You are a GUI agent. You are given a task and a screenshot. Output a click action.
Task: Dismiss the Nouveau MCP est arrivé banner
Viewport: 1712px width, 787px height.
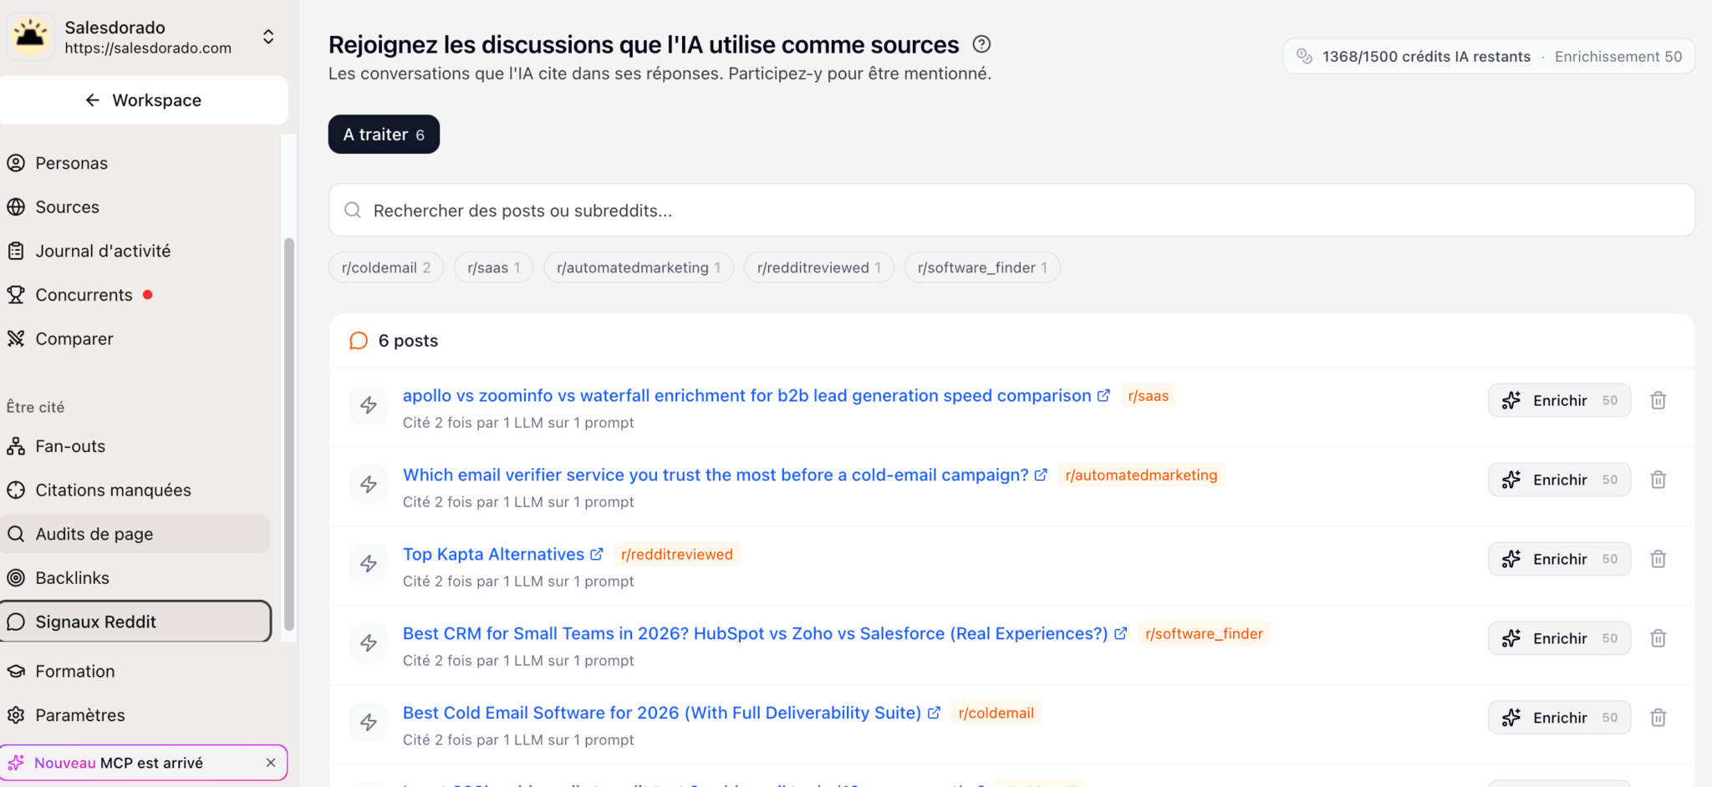click(x=271, y=763)
